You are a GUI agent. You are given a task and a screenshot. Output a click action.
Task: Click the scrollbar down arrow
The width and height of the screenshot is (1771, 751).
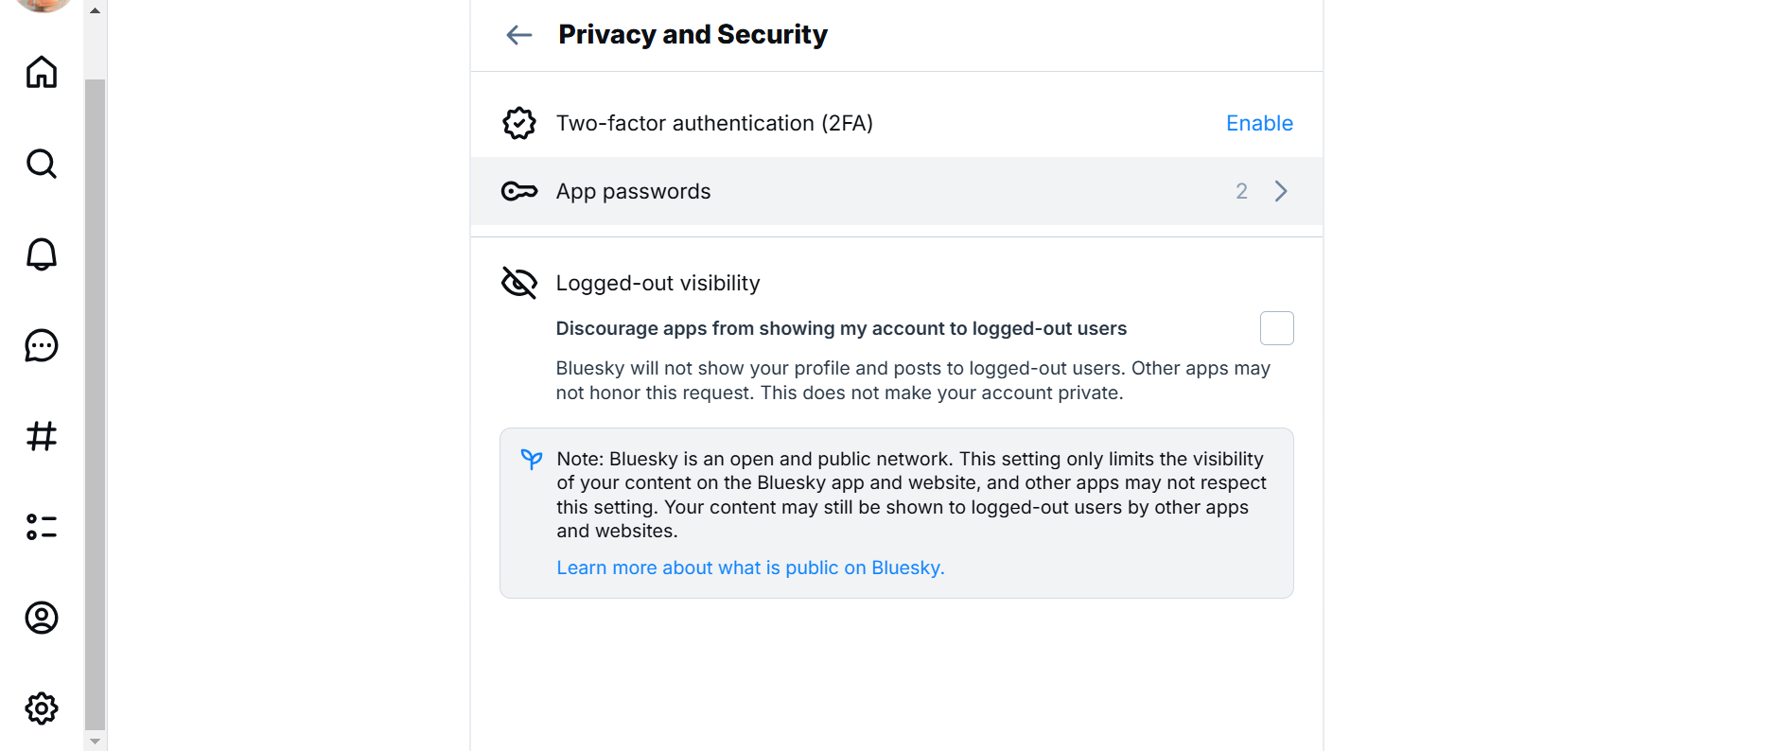pyautogui.click(x=95, y=742)
